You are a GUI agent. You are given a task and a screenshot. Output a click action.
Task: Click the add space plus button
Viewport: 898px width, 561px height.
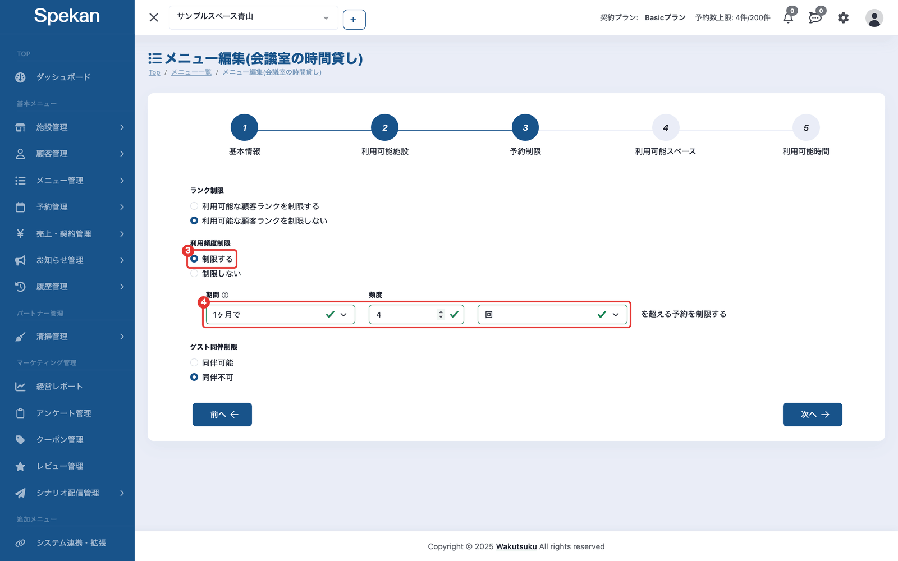[x=354, y=20]
